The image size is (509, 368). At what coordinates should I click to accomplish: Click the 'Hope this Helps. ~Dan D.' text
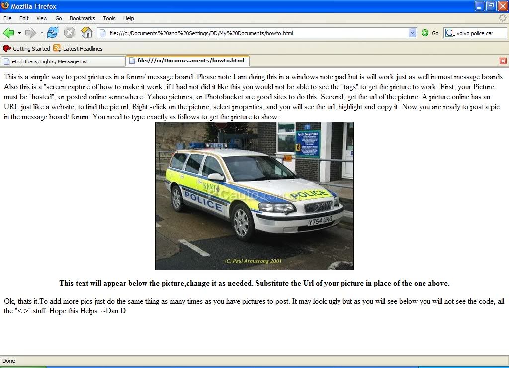pos(88,311)
